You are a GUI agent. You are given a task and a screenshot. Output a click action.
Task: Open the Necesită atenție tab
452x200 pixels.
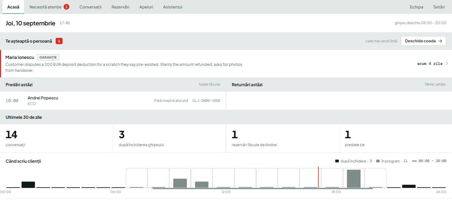click(49, 7)
